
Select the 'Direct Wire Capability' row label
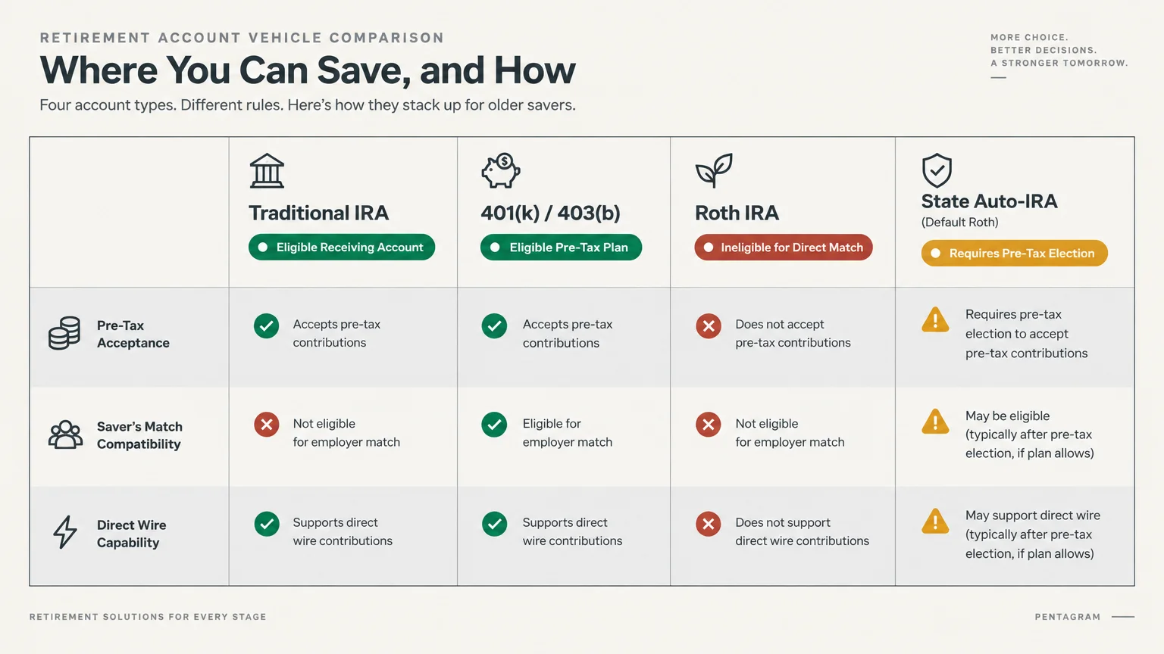(131, 534)
